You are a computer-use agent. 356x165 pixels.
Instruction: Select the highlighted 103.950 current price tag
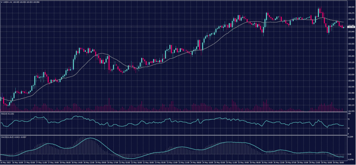coord(351,27)
